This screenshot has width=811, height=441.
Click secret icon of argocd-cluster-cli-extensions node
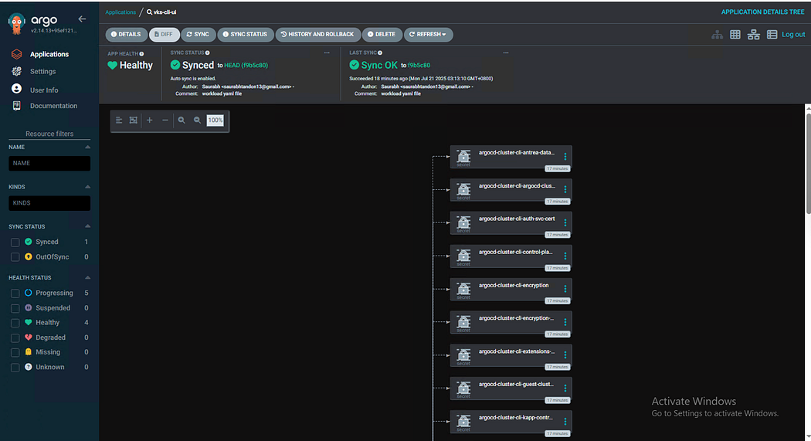(463, 354)
